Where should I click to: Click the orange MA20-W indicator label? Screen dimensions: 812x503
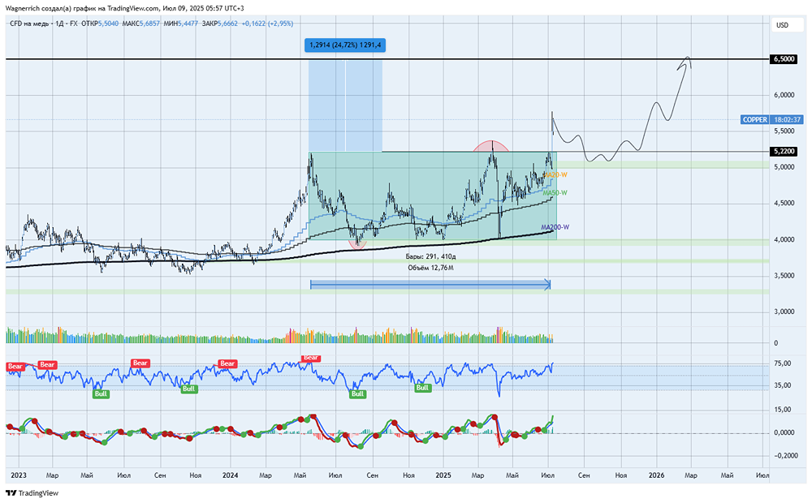click(555, 174)
